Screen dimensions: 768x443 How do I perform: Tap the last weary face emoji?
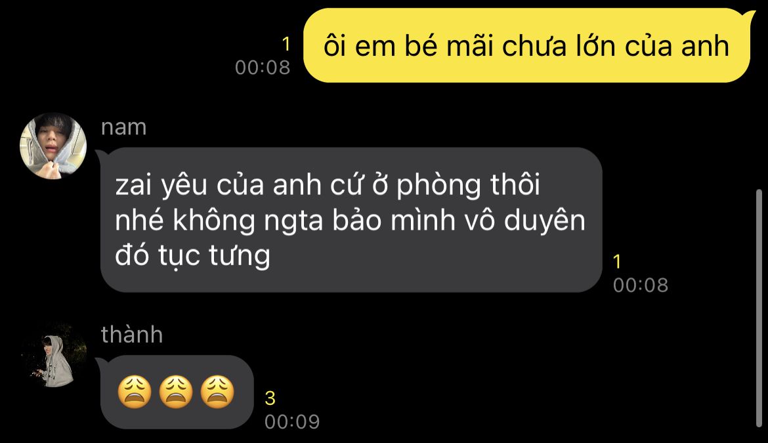(217, 392)
